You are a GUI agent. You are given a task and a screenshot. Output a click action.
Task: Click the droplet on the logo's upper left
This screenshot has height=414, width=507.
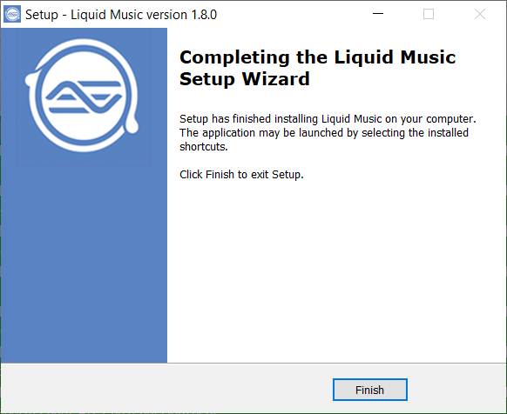(x=31, y=79)
